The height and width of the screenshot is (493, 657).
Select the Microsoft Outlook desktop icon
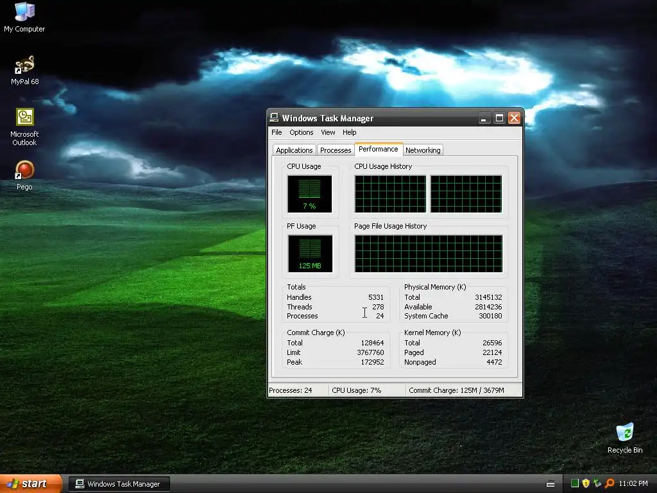[x=25, y=127]
